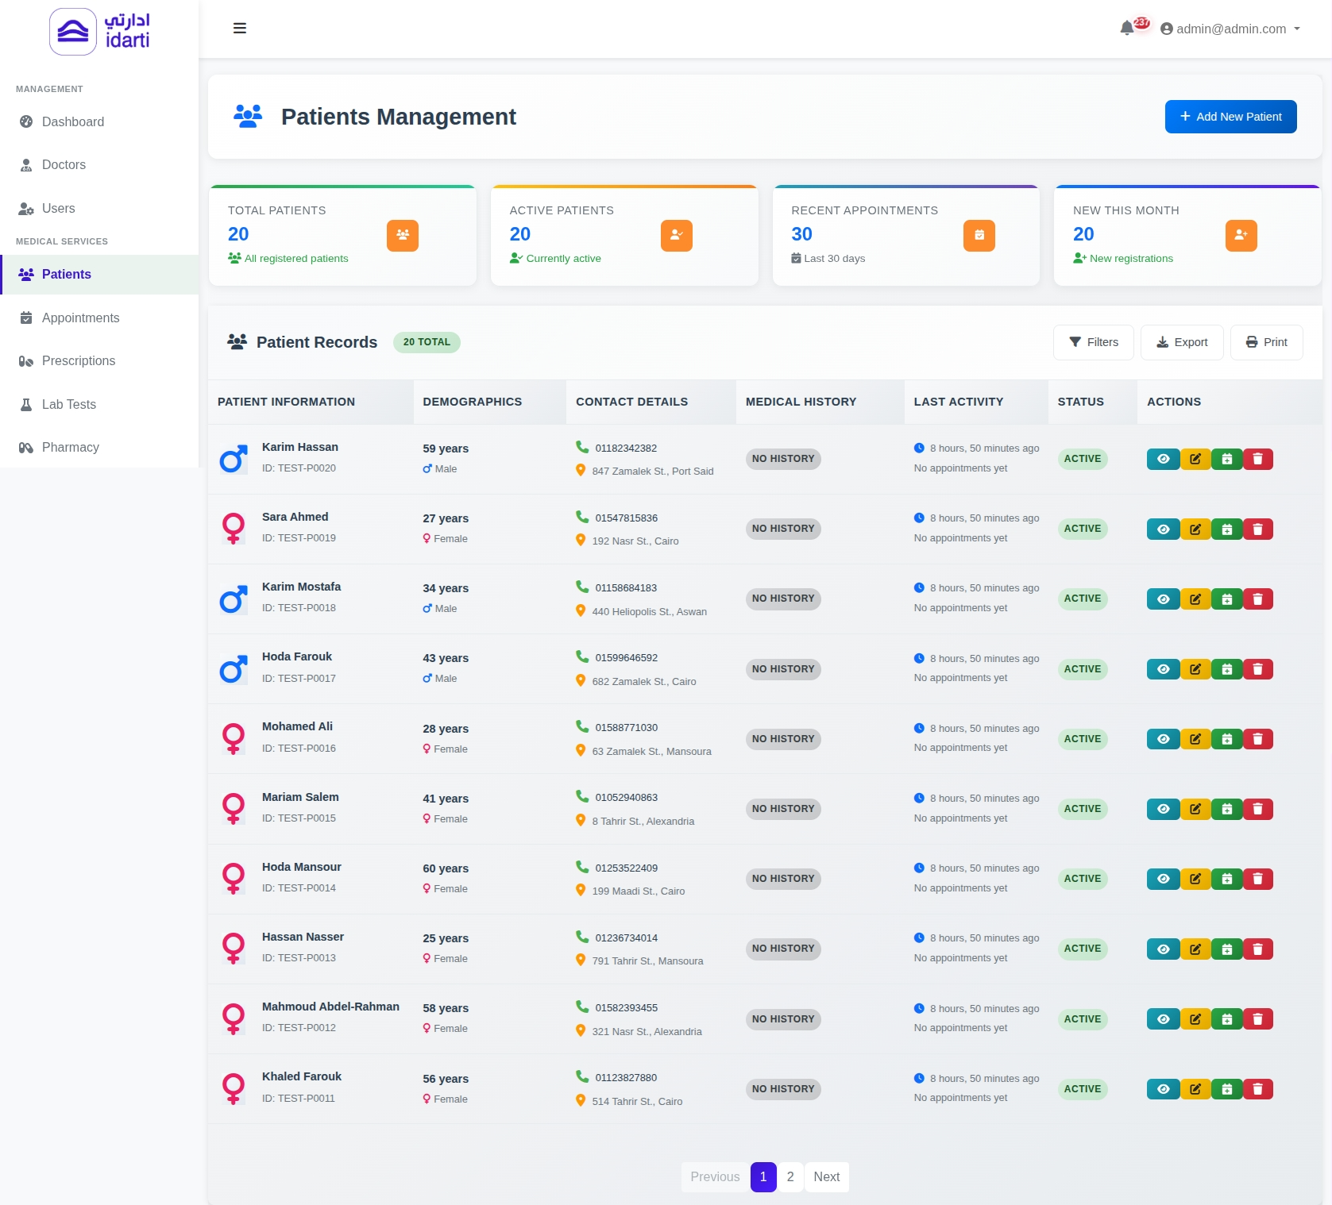Click trash icon in Mohamed Ali row
This screenshot has height=1205, width=1332.
tap(1257, 739)
